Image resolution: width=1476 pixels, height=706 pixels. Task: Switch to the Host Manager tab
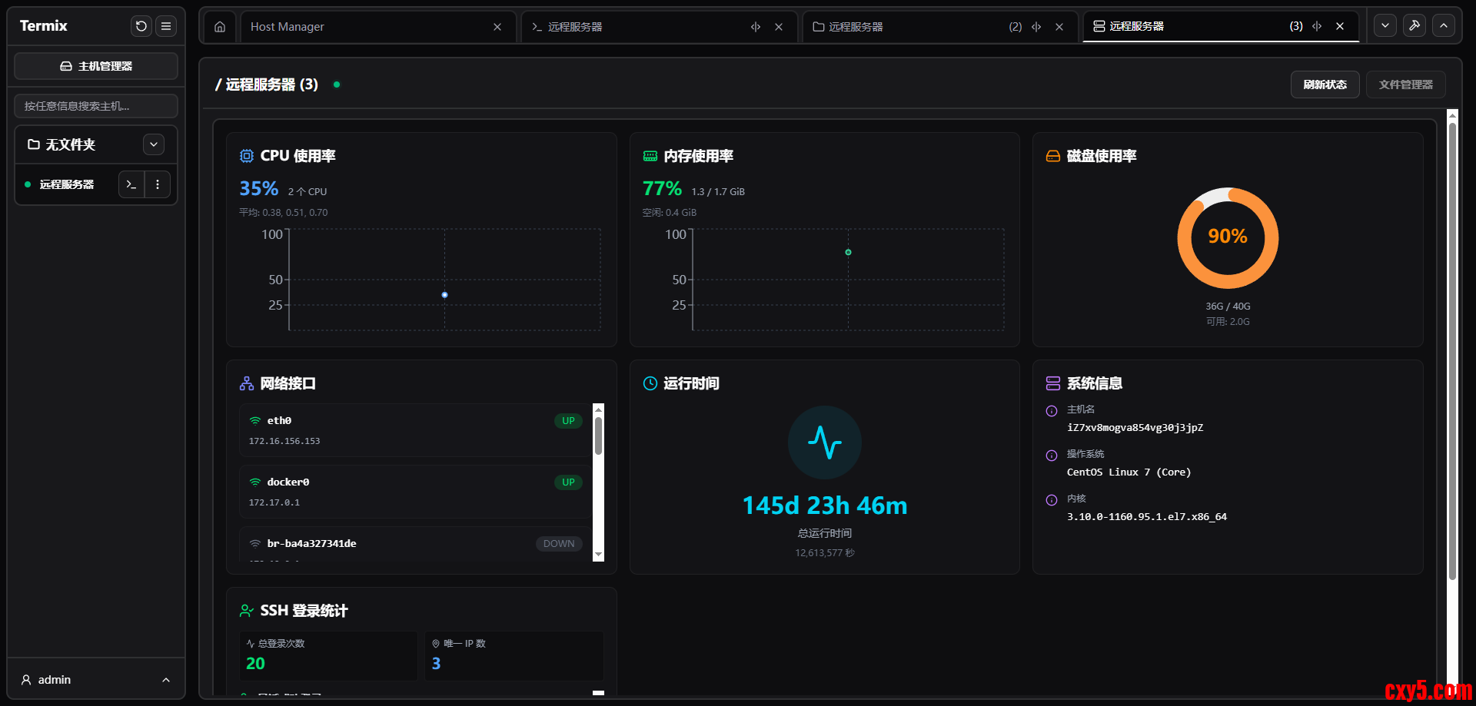pyautogui.click(x=361, y=27)
